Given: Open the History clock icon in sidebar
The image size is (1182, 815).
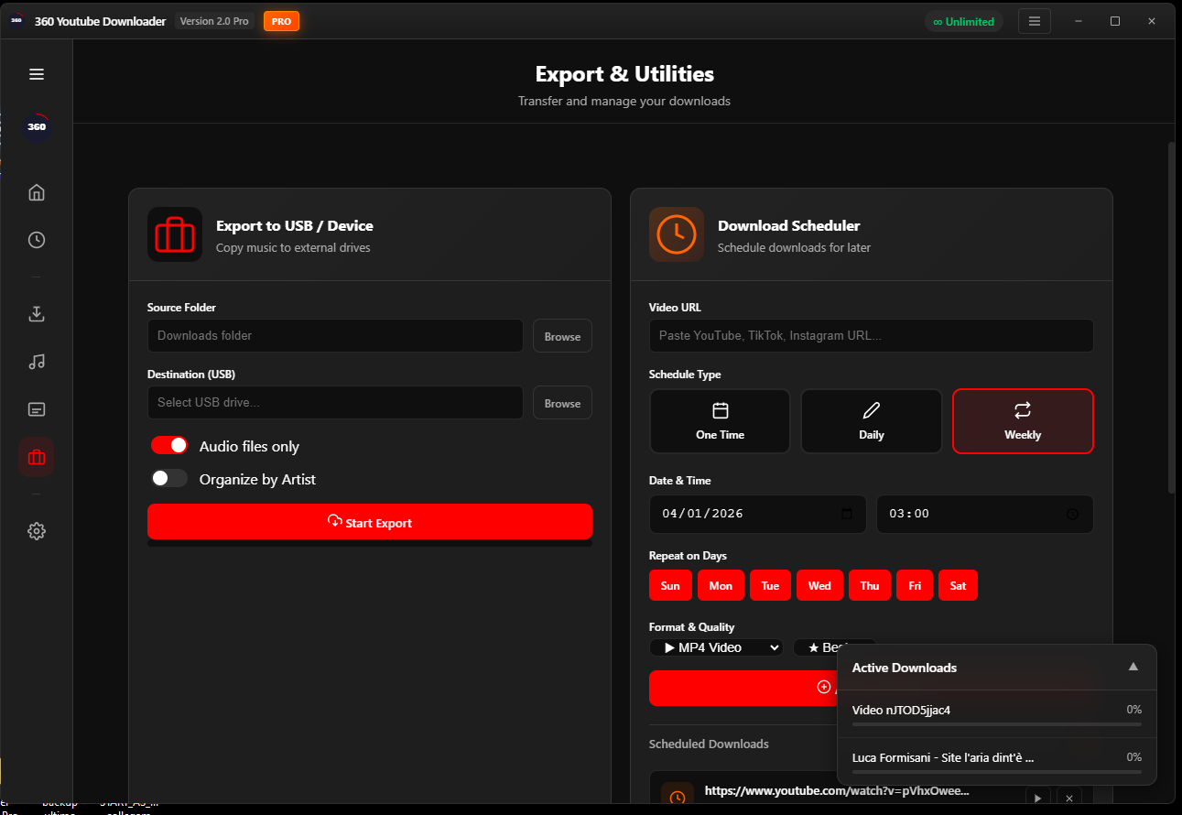Looking at the screenshot, I should (x=37, y=240).
